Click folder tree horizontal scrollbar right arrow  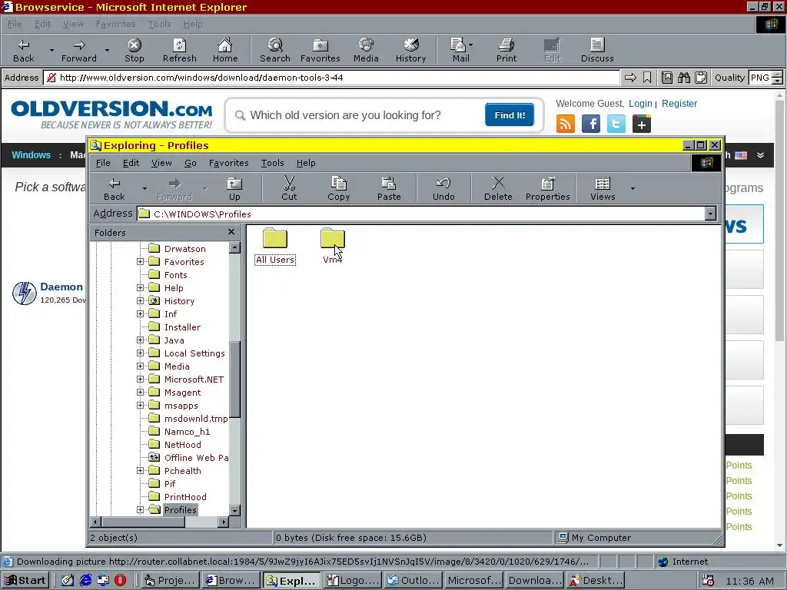tap(224, 522)
